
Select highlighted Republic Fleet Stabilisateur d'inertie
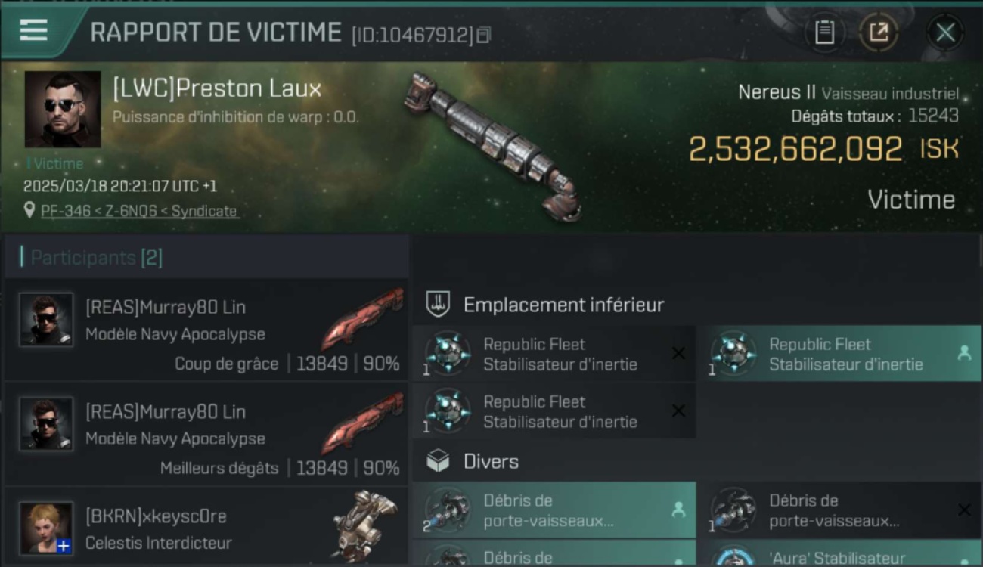tap(839, 353)
